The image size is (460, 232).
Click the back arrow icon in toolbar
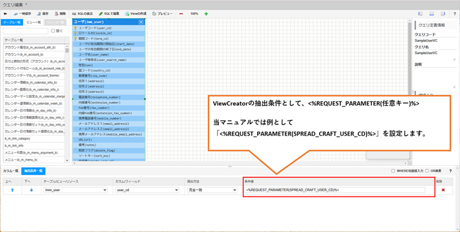pyautogui.click(x=5, y=14)
